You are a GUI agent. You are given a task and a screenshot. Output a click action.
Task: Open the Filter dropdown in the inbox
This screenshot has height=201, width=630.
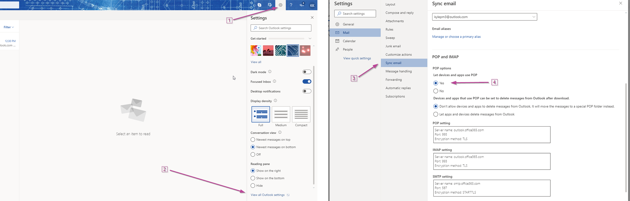(9, 27)
